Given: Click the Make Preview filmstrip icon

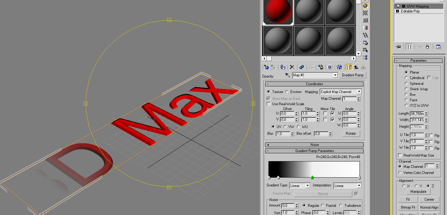Looking at the screenshot, I should coord(365,35).
